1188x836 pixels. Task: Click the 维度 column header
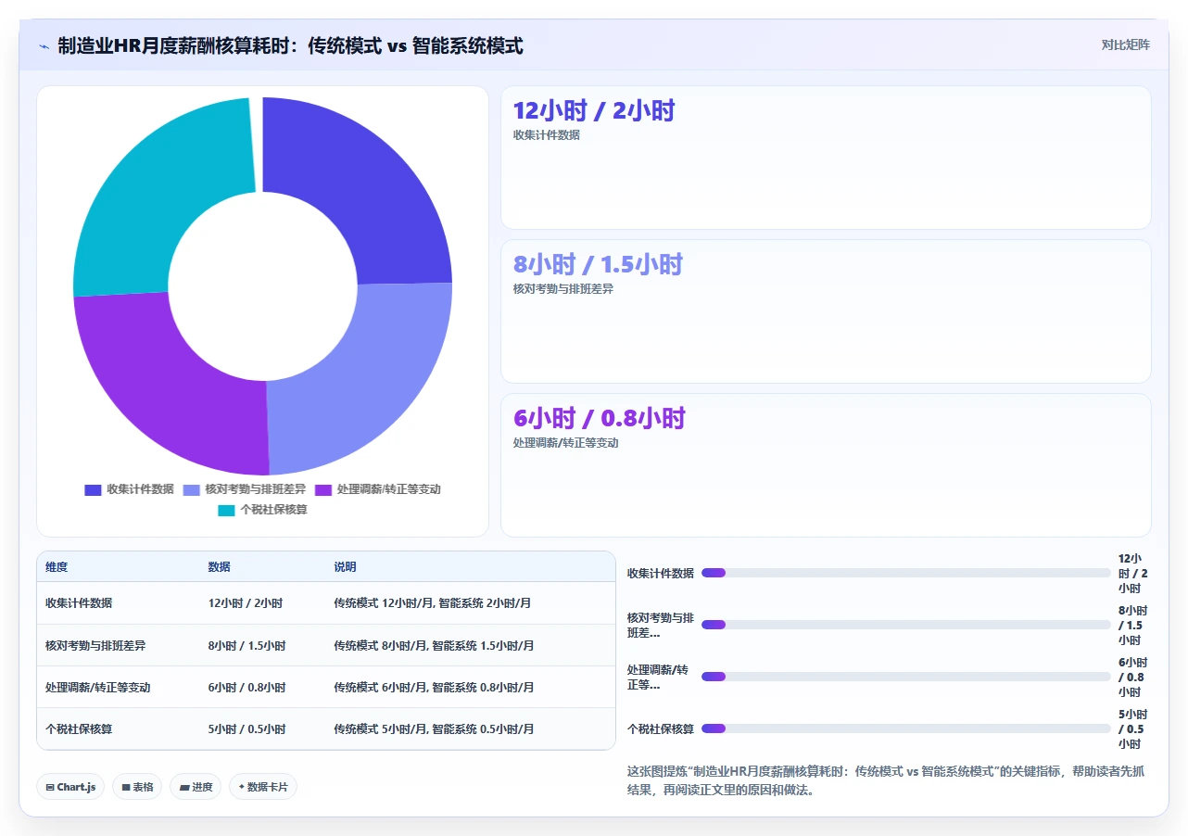57,567
